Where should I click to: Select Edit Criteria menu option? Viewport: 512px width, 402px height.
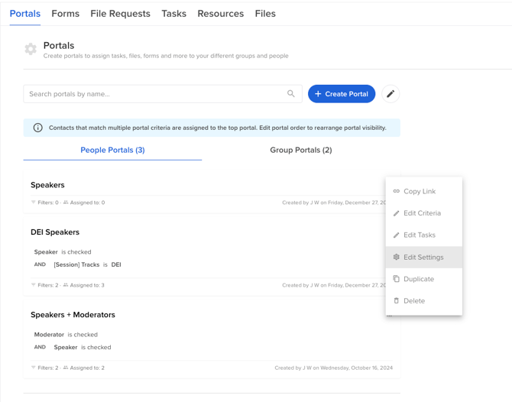click(x=422, y=213)
